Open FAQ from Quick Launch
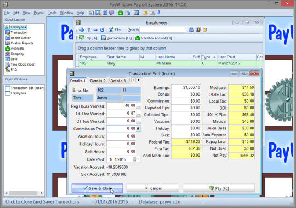This screenshot has width=296, height=208. [x=11, y=69]
